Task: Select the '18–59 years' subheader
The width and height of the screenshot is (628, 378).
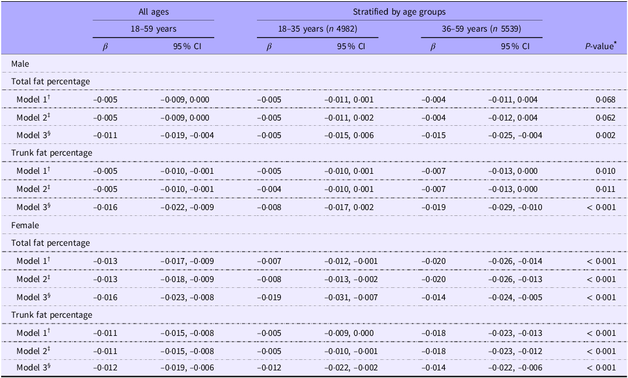Action: click(x=153, y=29)
